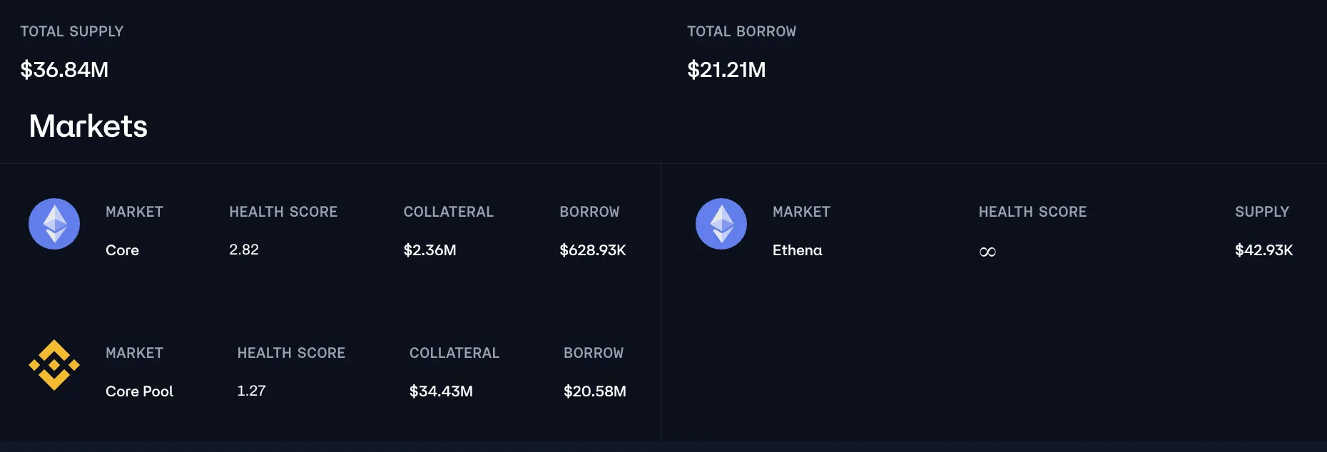Click the TOTAL BORROW label
This screenshot has height=452, width=1327.
[x=742, y=31]
